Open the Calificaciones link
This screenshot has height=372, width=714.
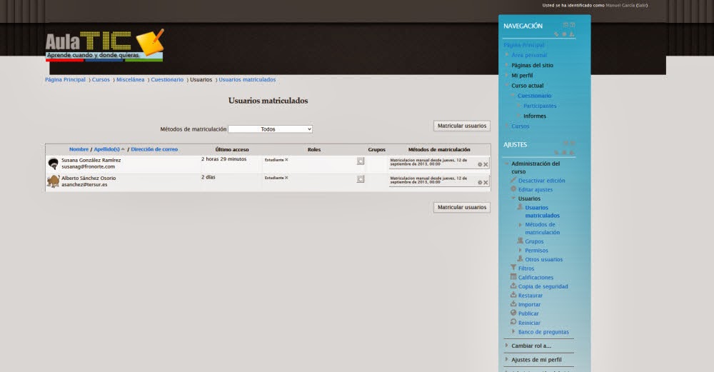click(535, 277)
